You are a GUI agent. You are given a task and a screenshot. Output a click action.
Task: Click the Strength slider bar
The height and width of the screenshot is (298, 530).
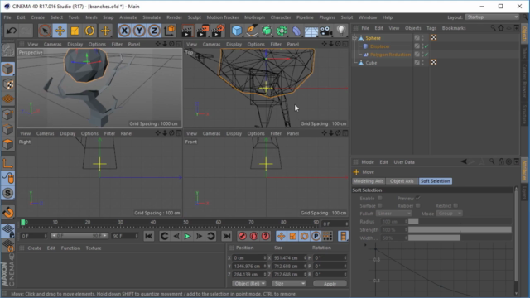pyautogui.click(x=460, y=230)
